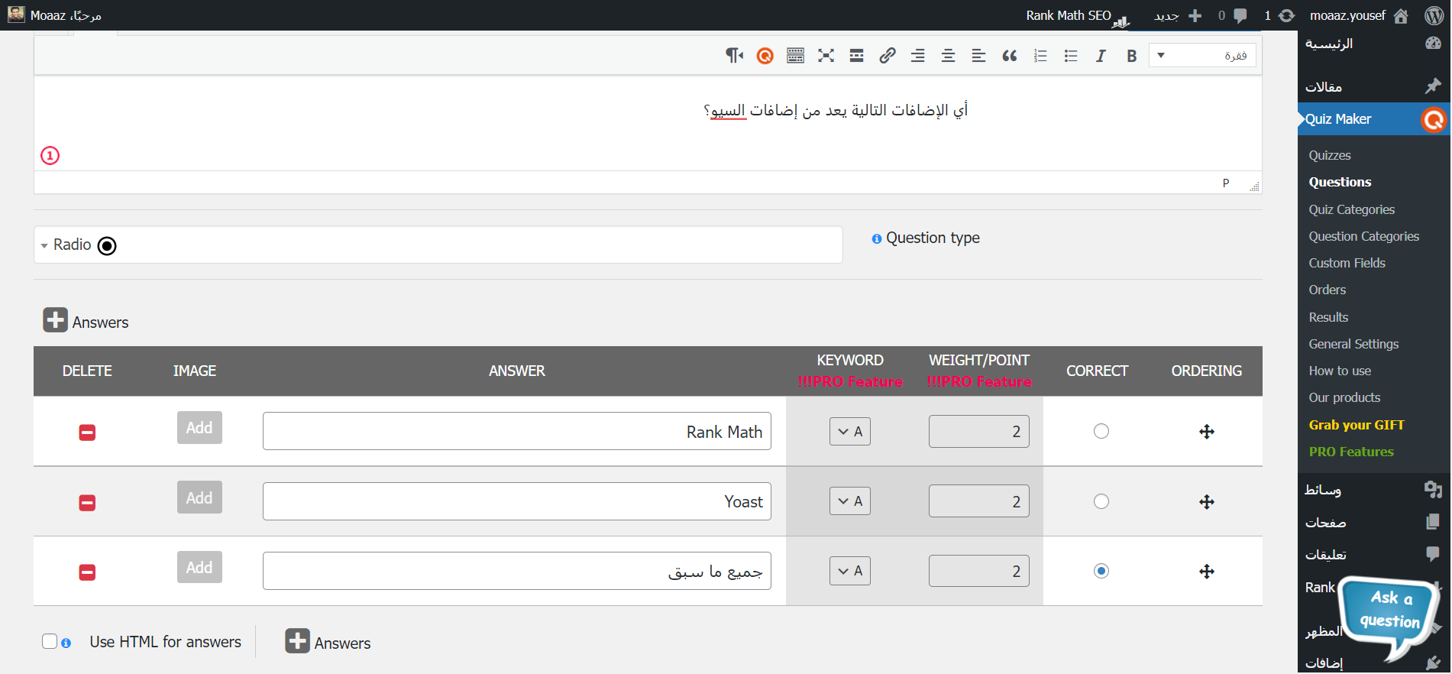Toggle italic formatting in editor toolbar

coord(1101,56)
